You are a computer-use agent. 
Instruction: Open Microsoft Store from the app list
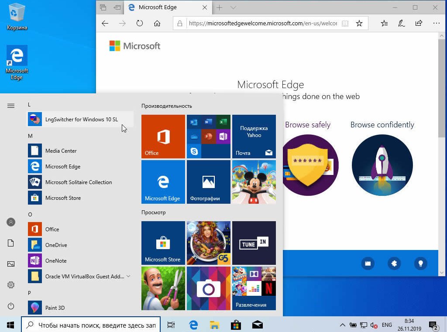(81, 198)
